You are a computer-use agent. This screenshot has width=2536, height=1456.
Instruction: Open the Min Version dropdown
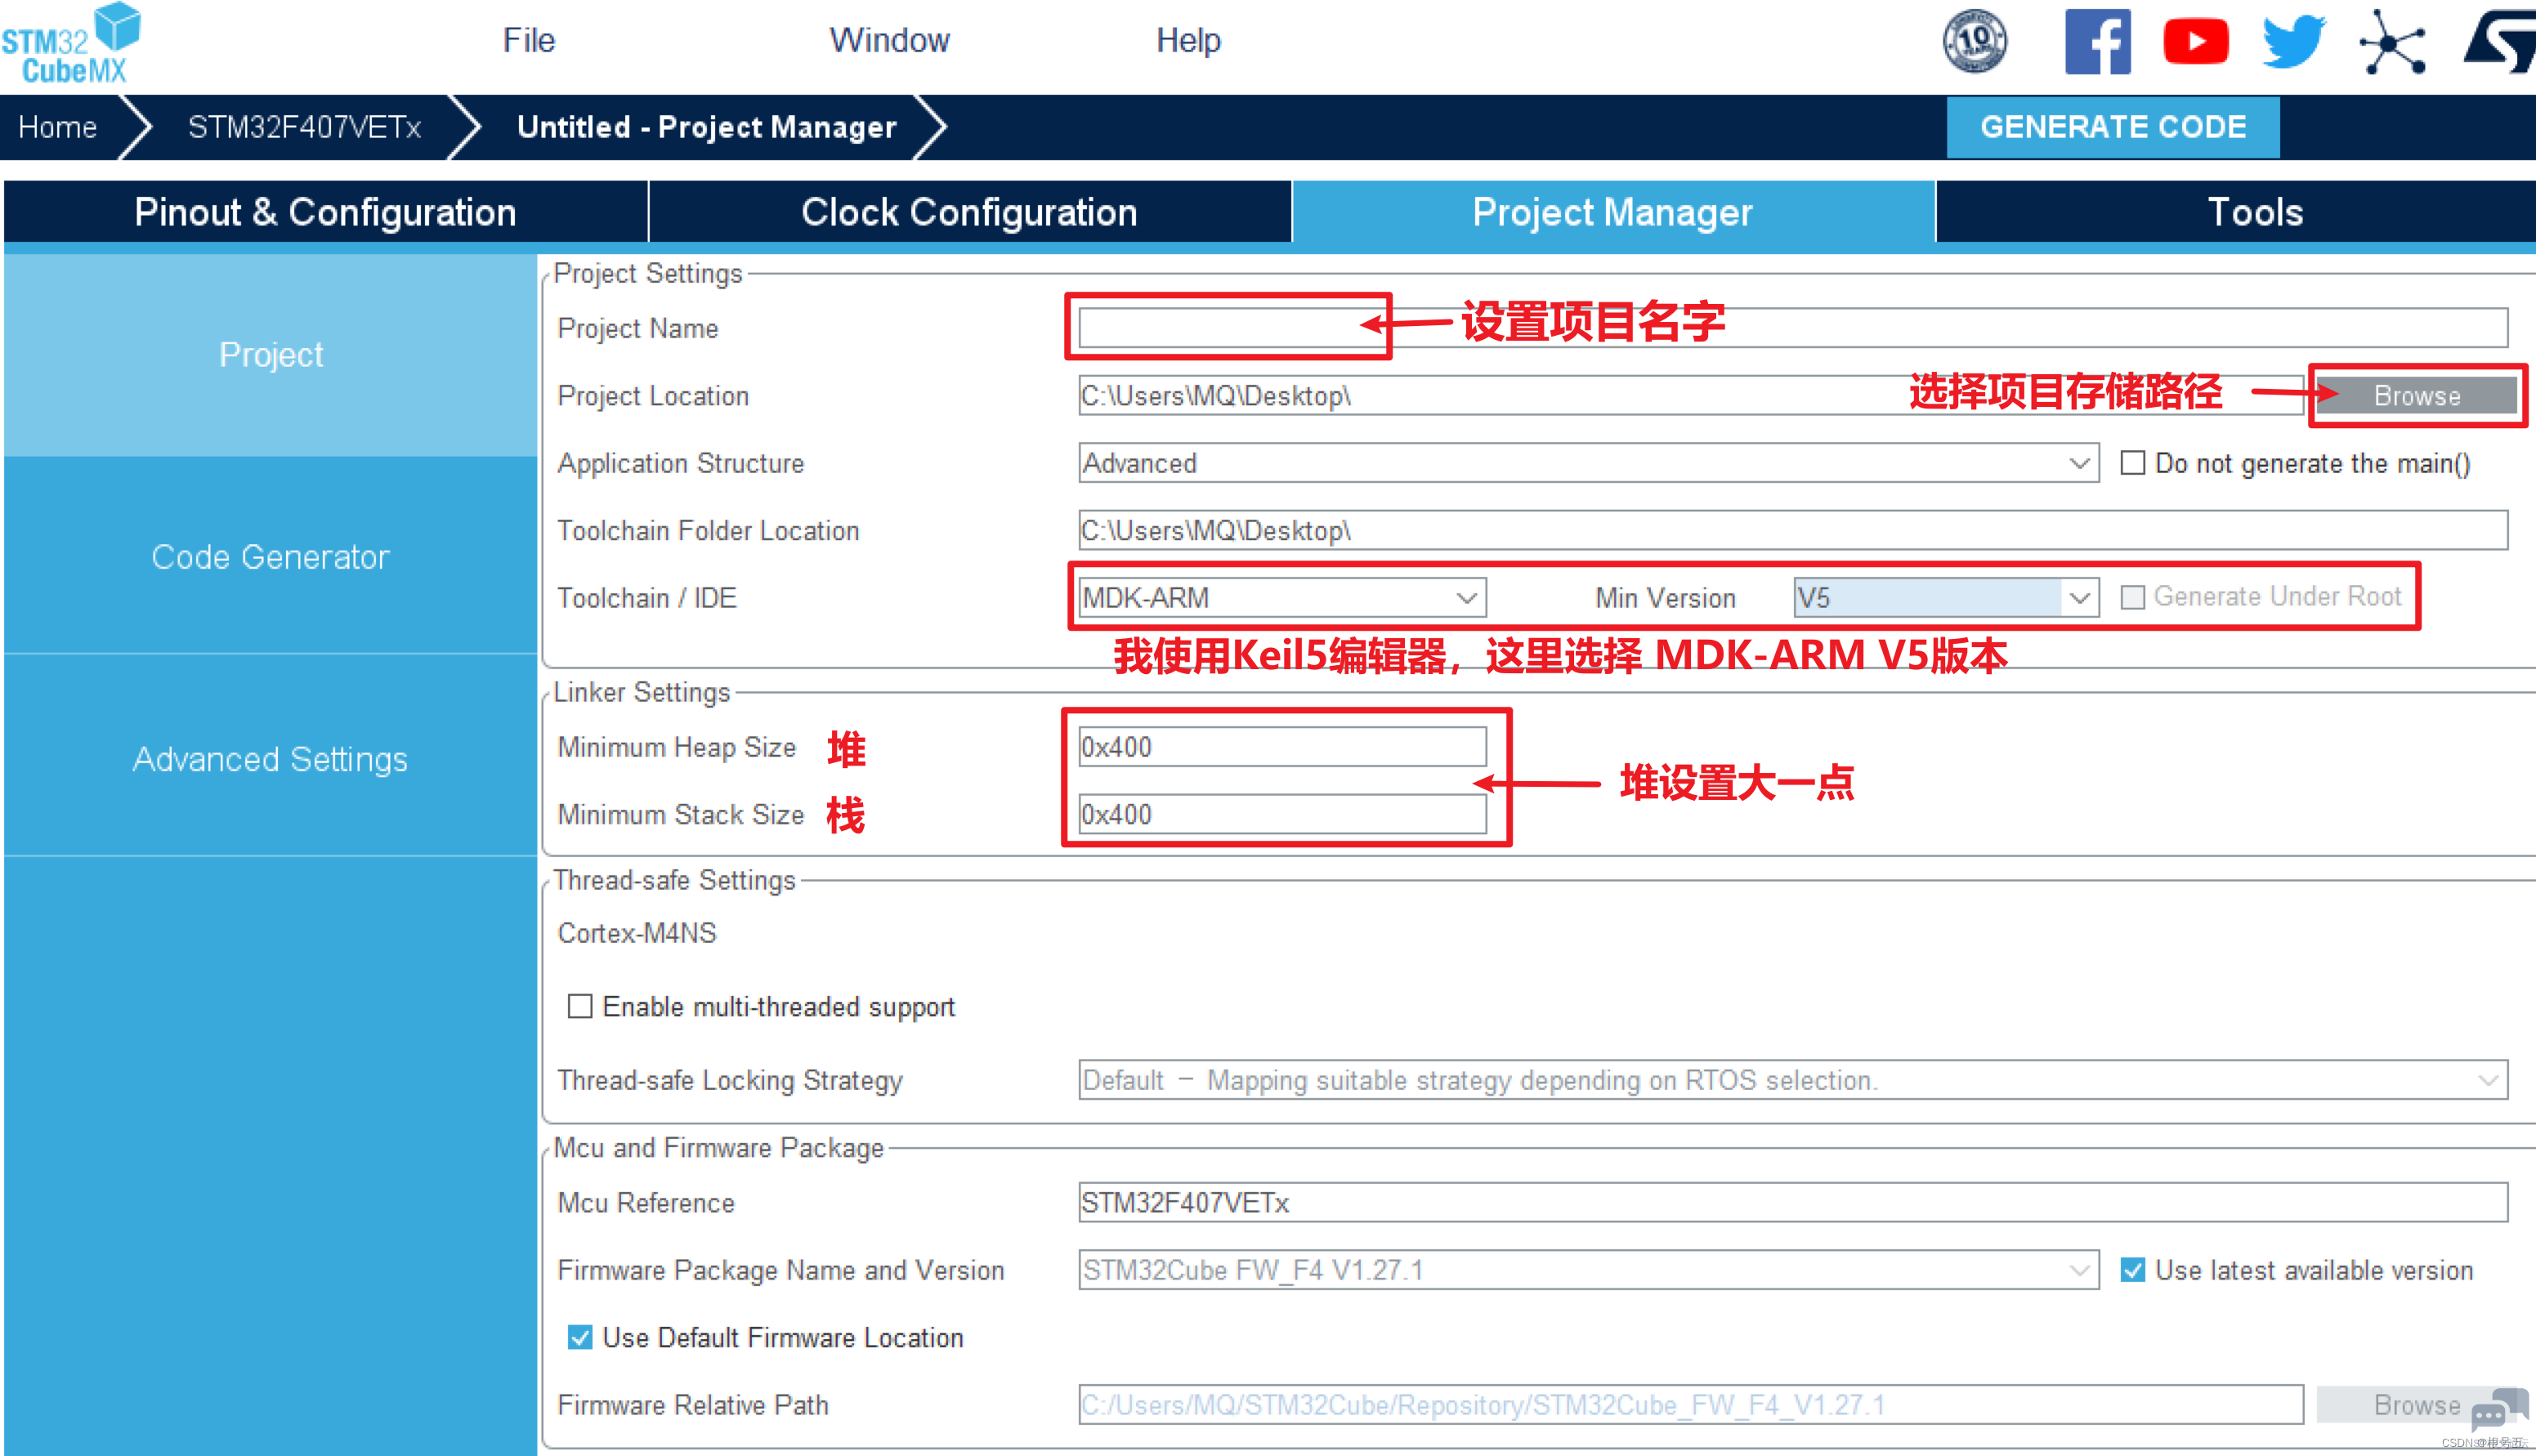1946,598
